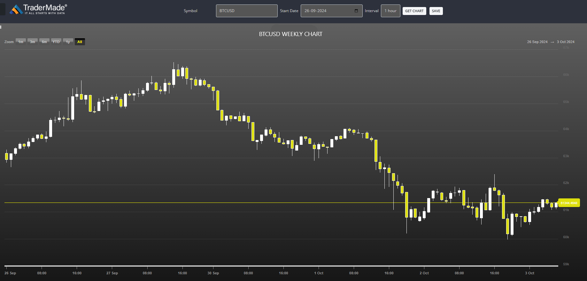587x281 pixels.
Task: Select the 3m zoom range
Action: pyautogui.click(x=33, y=42)
